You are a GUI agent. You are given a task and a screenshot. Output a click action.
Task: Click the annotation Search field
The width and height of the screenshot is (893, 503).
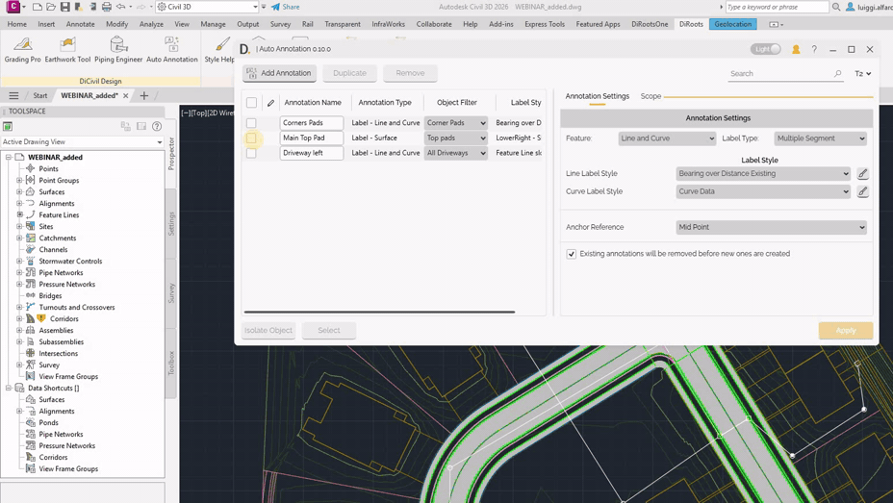pyautogui.click(x=779, y=73)
